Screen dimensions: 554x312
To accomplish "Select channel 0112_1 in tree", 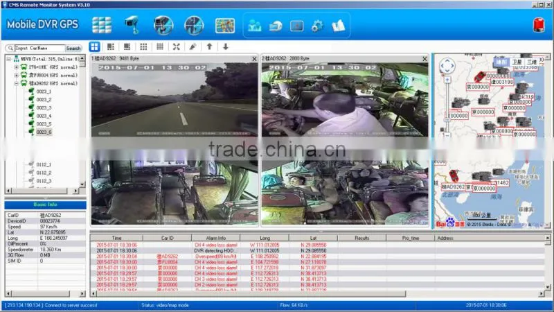I will [44, 165].
